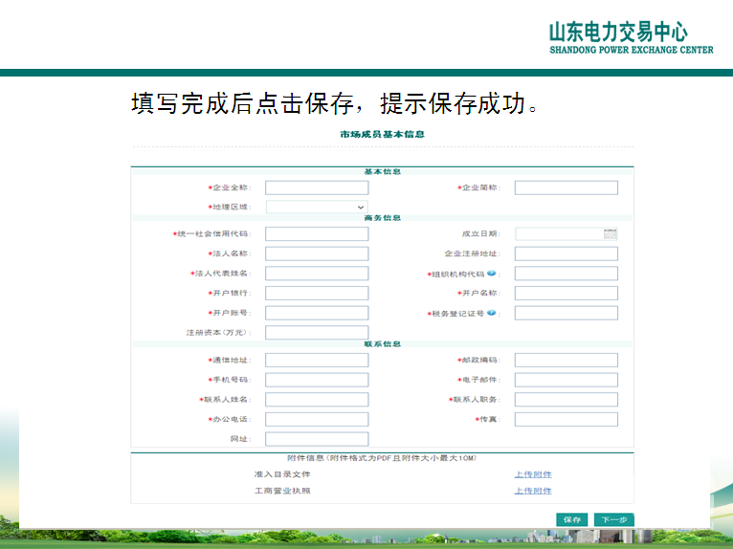This screenshot has width=733, height=549.
Task: Focus the 企业注册地址 field
Action: click(566, 253)
